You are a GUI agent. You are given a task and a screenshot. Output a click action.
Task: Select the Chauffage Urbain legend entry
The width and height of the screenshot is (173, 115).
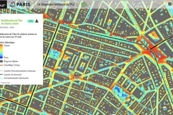point(12,65)
